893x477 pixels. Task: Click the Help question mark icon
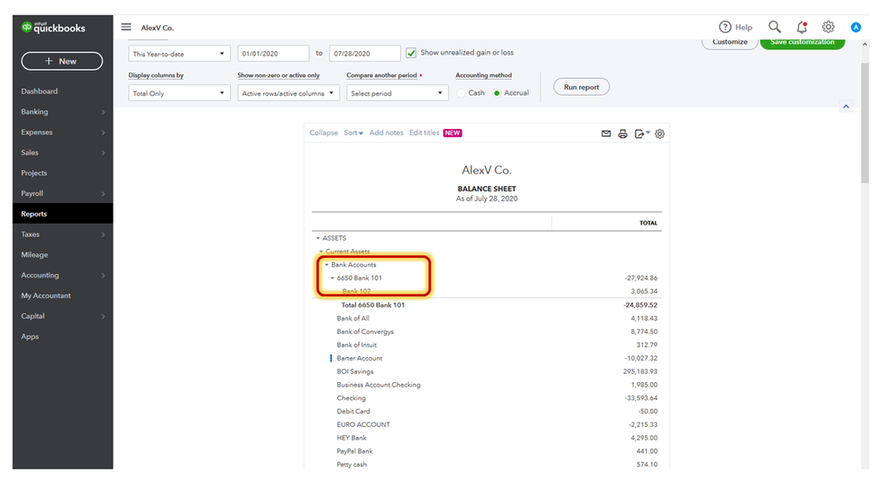pyautogui.click(x=726, y=28)
